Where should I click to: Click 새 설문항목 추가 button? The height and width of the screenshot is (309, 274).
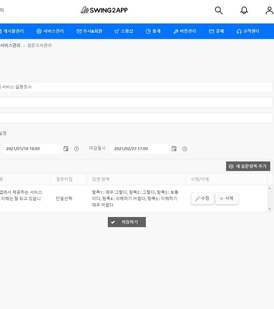248,166
